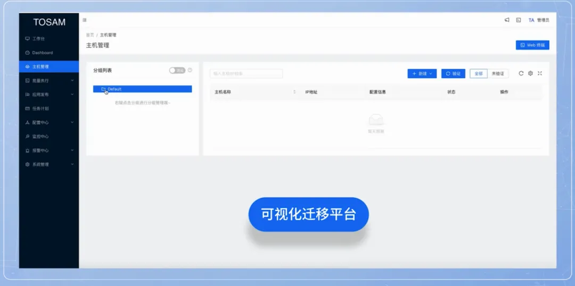
Task: Click the 状态 column header
Action: [x=451, y=92]
